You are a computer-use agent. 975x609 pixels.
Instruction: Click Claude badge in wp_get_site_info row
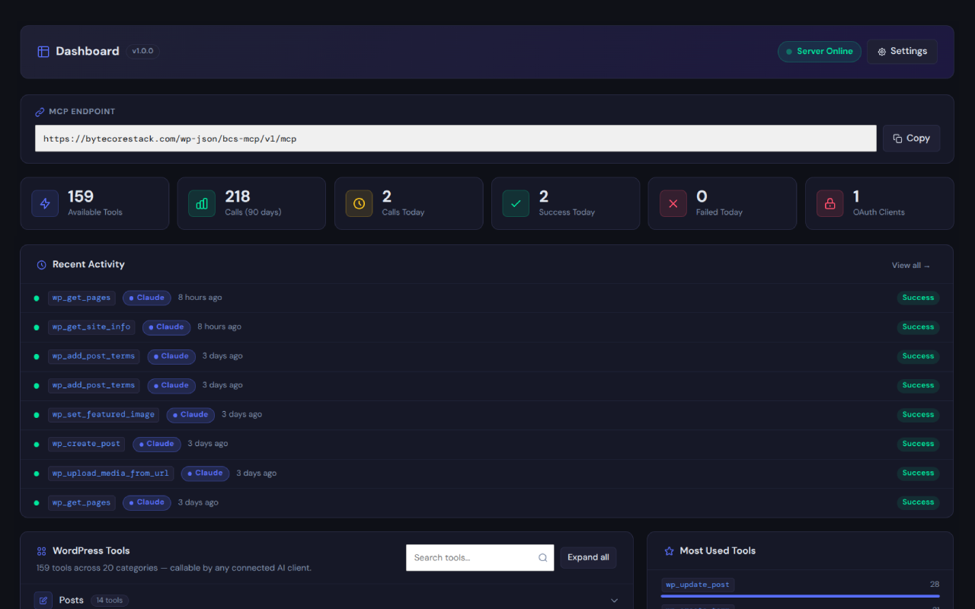click(x=166, y=327)
